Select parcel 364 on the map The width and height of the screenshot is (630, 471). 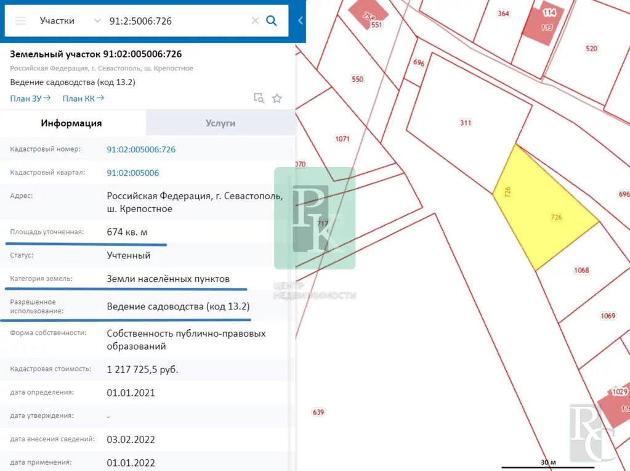tap(503, 14)
